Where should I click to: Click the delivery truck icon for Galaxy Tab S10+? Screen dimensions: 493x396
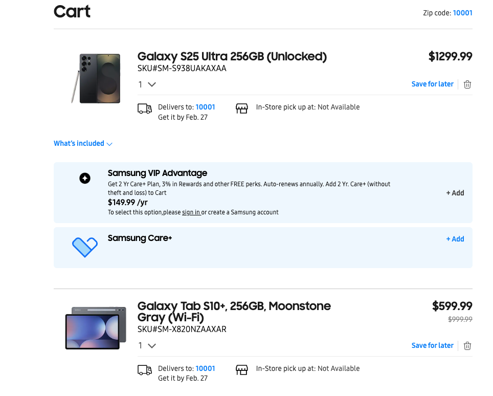tap(144, 369)
